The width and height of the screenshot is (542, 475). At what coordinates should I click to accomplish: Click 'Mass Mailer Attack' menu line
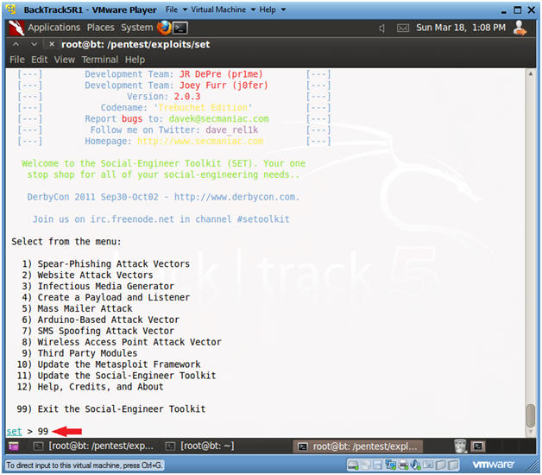pyautogui.click(x=77, y=308)
